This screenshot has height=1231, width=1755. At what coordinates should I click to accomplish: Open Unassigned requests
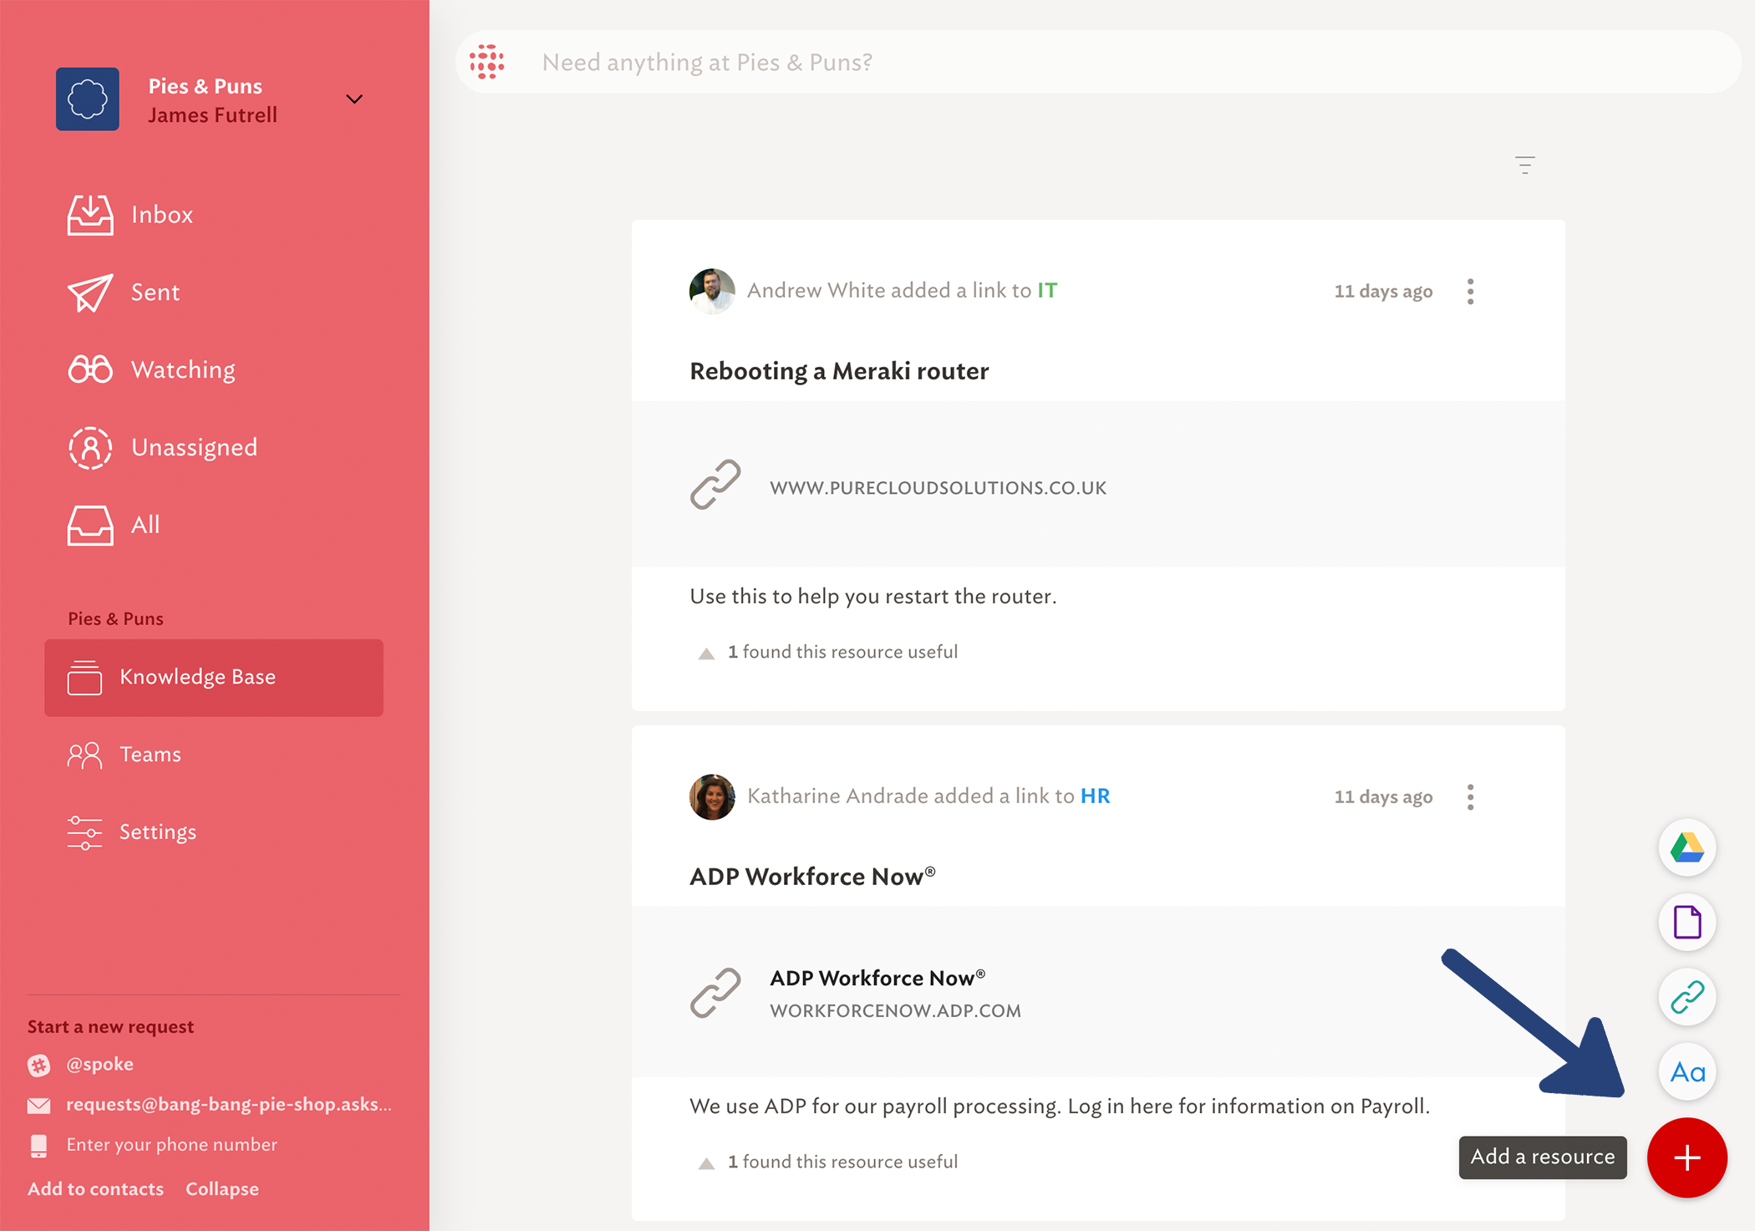coord(162,447)
